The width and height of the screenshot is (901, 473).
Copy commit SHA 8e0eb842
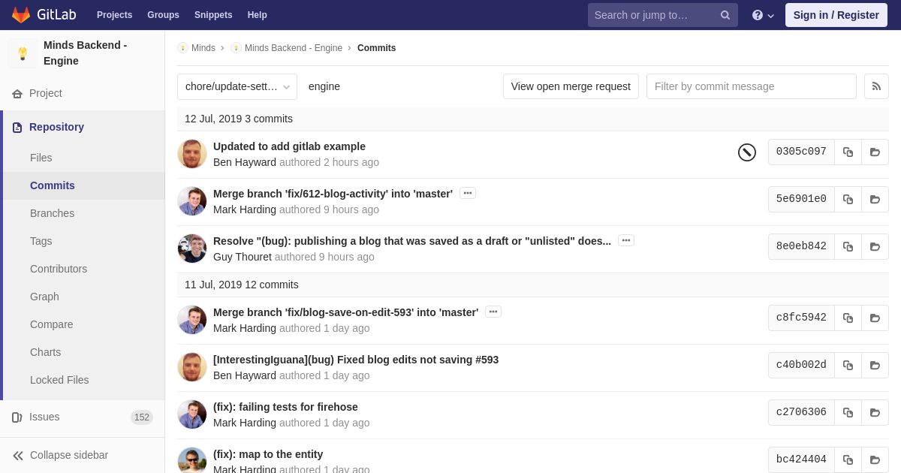click(x=848, y=246)
